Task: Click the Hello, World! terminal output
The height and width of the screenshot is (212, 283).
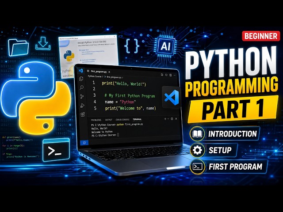Action: tap(99, 129)
